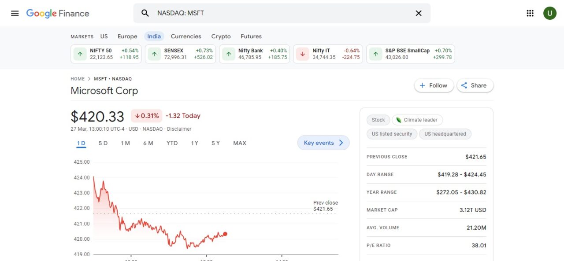Click the Stock tag chip
Viewport: 564px width, 261px height.
point(378,120)
